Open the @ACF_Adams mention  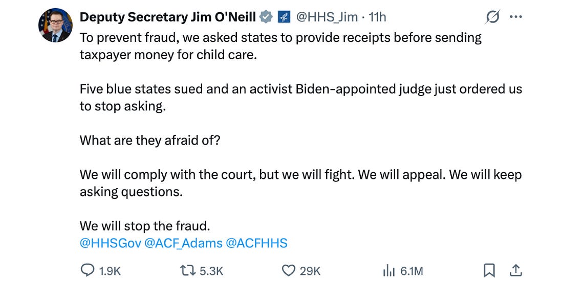point(183,243)
